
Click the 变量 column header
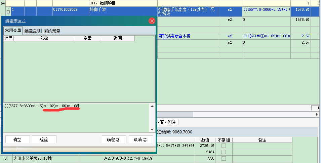tap(87, 38)
